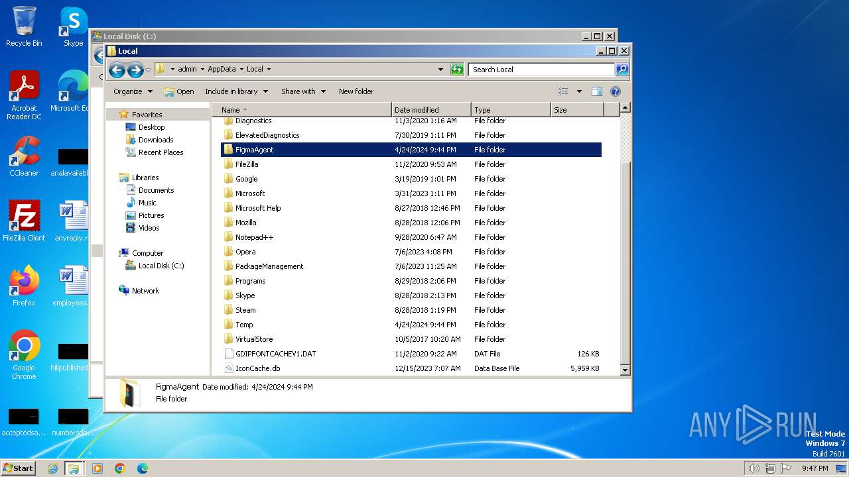
Task: Expand the arrow after Local in address bar
Action: coord(269,69)
